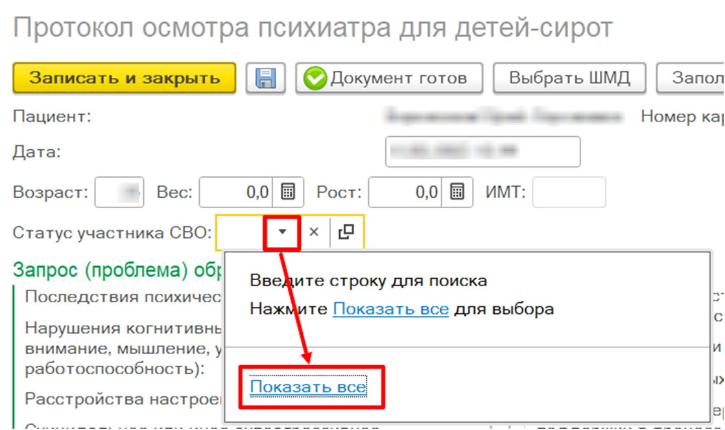Select the Вес numeric input
The height and width of the screenshot is (430, 725).
click(x=236, y=192)
